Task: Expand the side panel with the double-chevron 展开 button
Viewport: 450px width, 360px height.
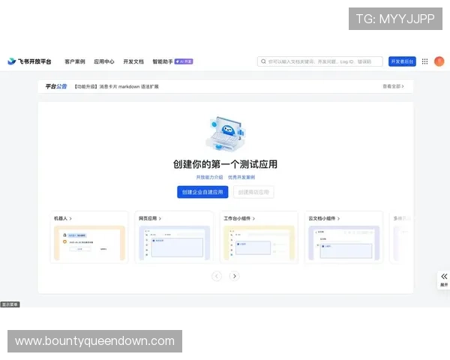Action: [x=444, y=280]
